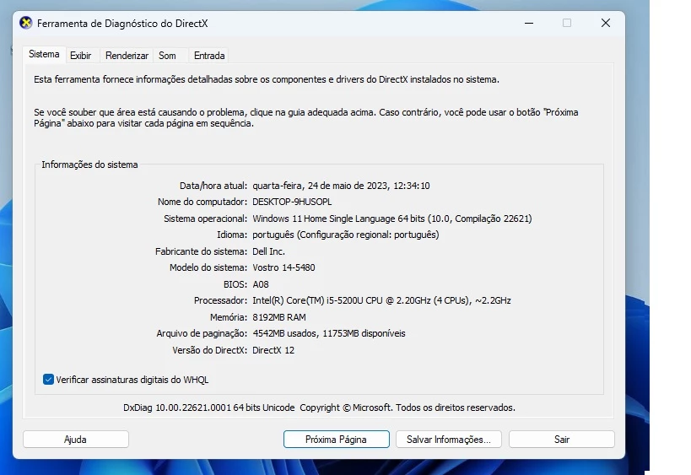Click the Modelo do sistema label
The height and width of the screenshot is (475, 691).
tap(208, 267)
